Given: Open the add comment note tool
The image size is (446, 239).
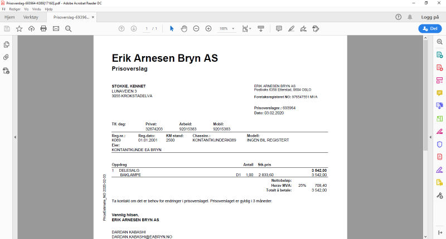Looking at the screenshot, I should [279, 28].
